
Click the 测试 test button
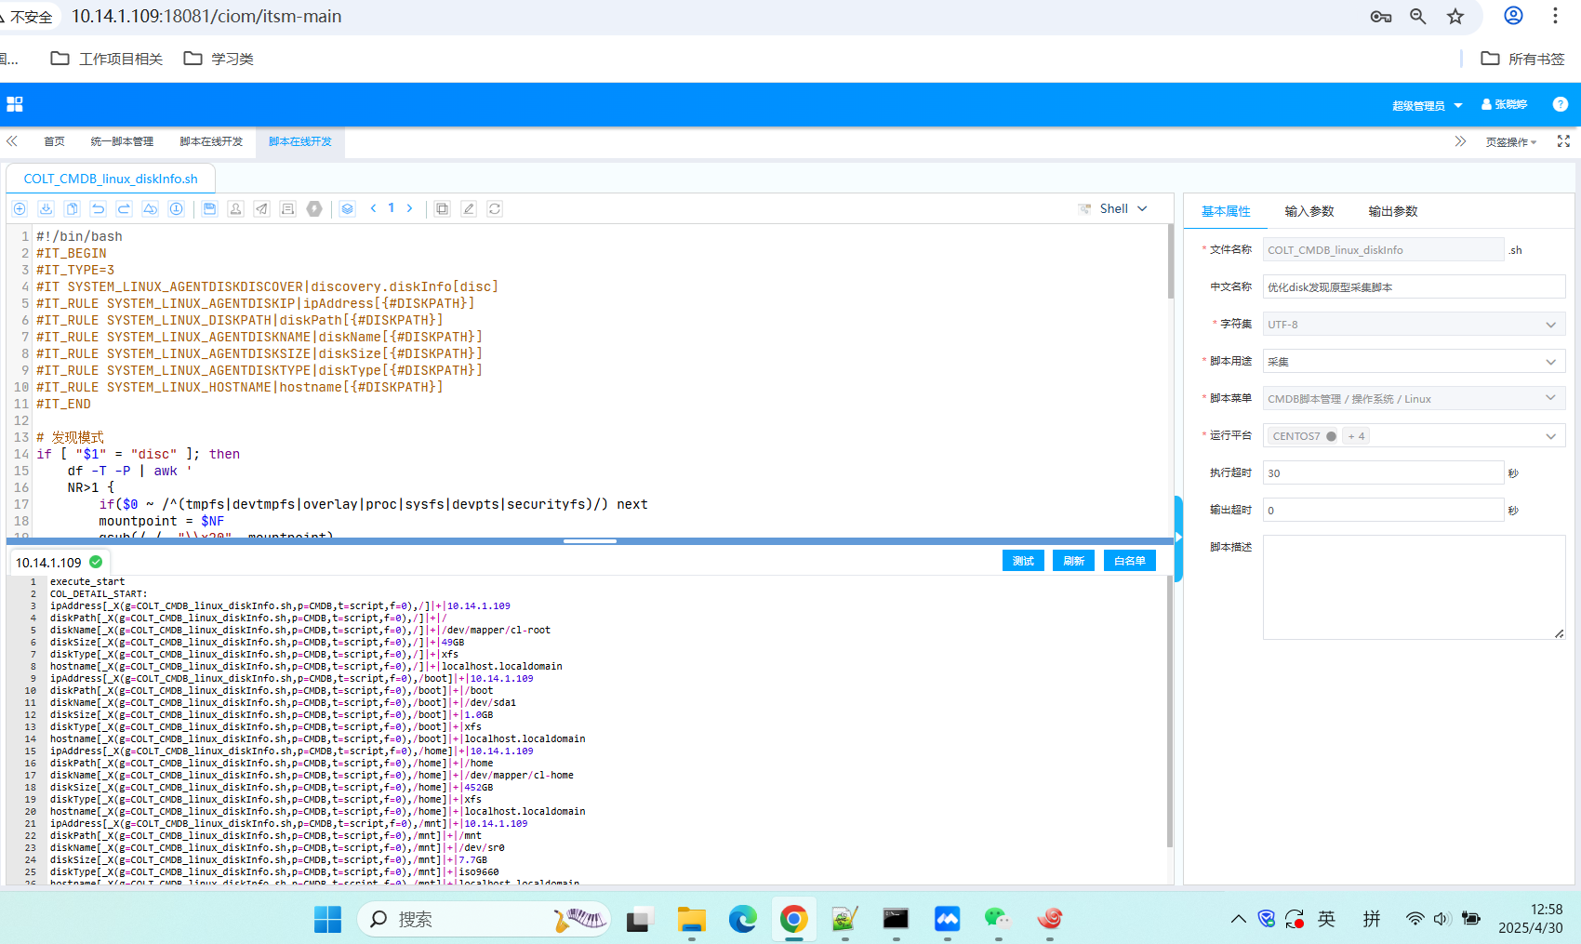click(x=1023, y=561)
